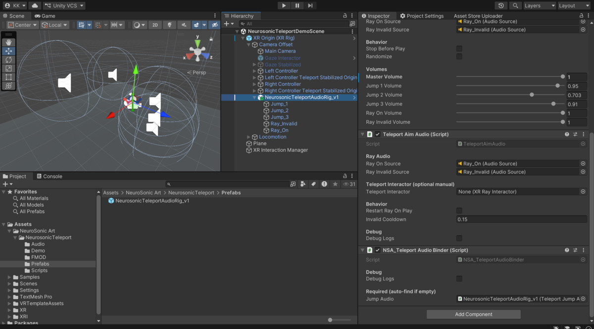Open the Layout dropdown
The height and width of the screenshot is (329, 594).
pyautogui.click(x=573, y=5)
